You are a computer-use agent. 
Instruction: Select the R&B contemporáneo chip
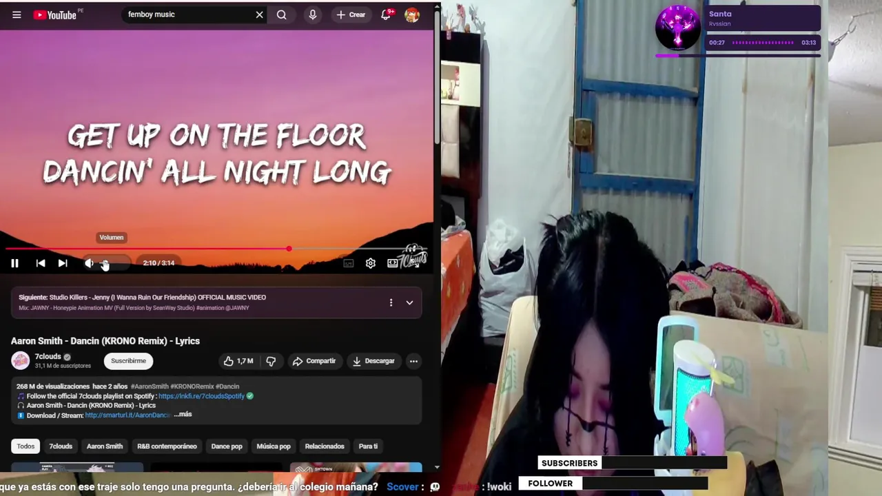[x=167, y=446]
